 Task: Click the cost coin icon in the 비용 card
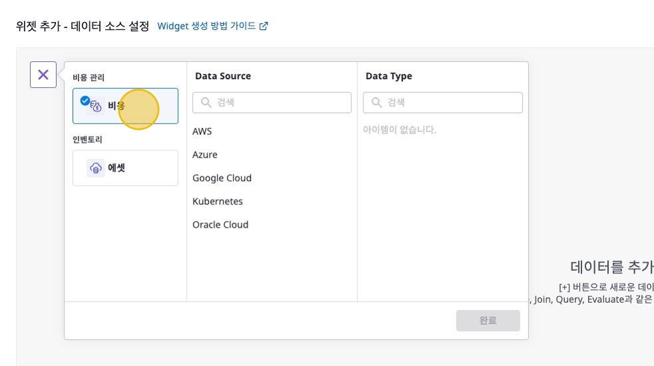coord(96,106)
